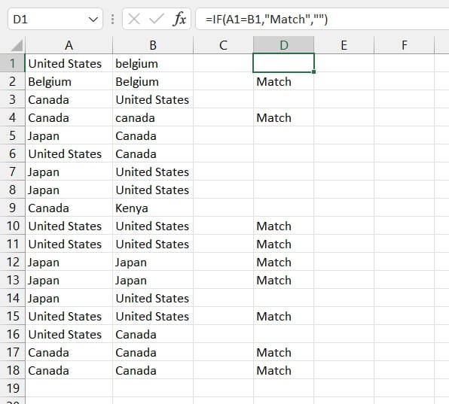
Task: Select column A header
Action: coord(69,45)
